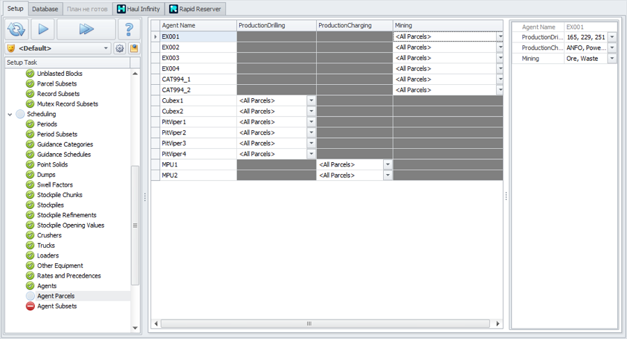Image resolution: width=627 pixels, height=339 pixels.
Task: Click the Mining column header
Action: (448, 26)
